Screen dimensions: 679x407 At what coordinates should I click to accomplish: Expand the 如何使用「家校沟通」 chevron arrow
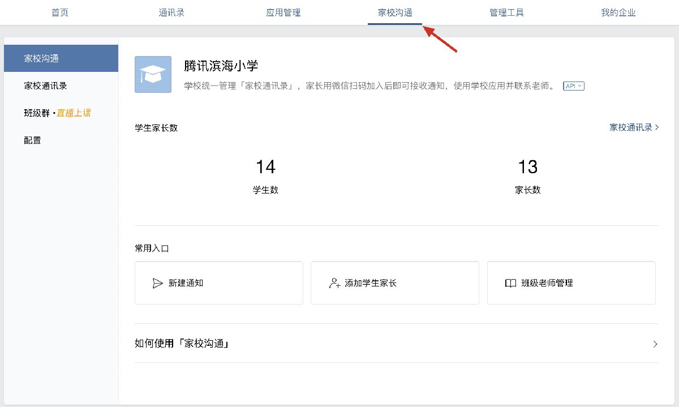[655, 344]
